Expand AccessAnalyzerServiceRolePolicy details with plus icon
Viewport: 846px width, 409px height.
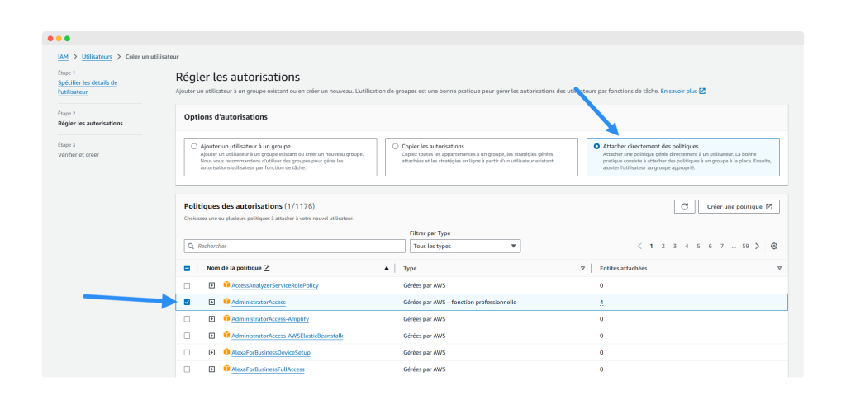(x=212, y=285)
